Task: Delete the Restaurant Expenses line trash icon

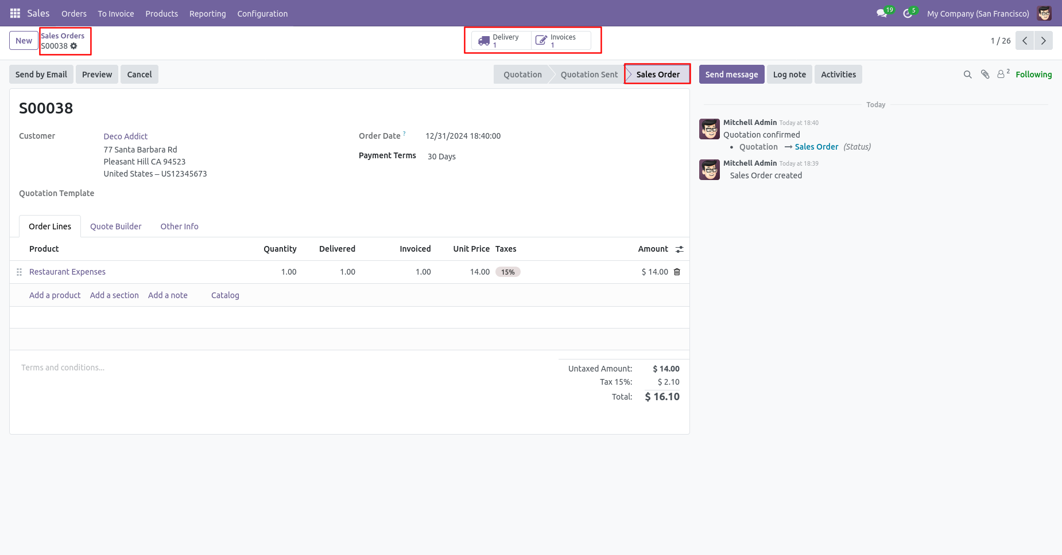Action: [677, 272]
